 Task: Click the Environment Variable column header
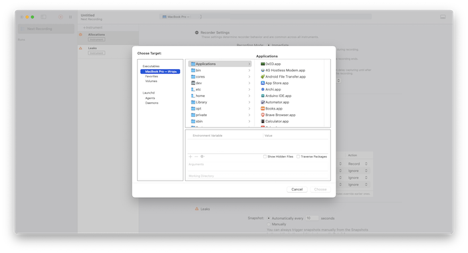(x=207, y=135)
